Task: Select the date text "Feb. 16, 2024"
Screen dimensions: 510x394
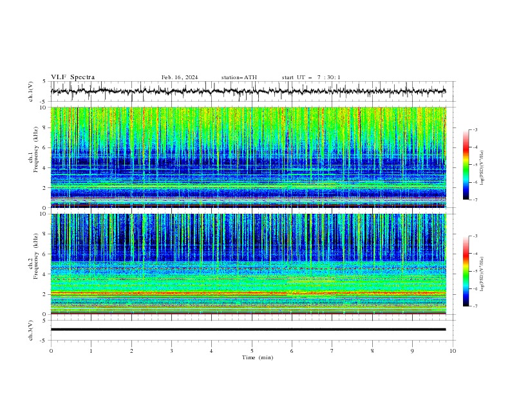Action: click(180, 77)
